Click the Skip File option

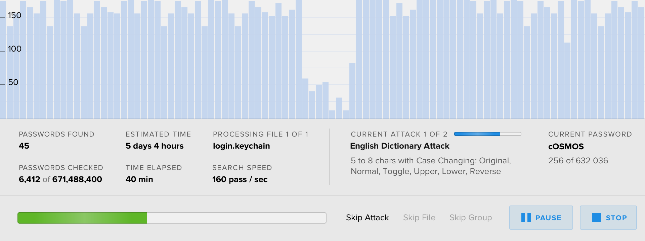coord(419,218)
